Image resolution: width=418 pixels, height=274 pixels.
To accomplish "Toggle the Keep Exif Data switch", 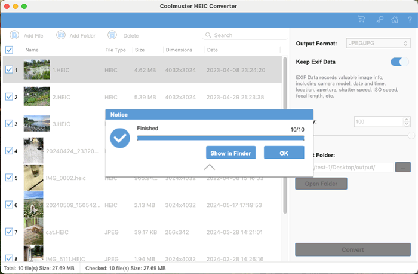I will (x=399, y=62).
